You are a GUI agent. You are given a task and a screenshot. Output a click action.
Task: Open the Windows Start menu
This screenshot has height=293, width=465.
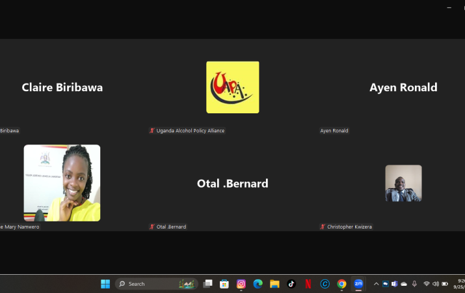tap(105, 284)
